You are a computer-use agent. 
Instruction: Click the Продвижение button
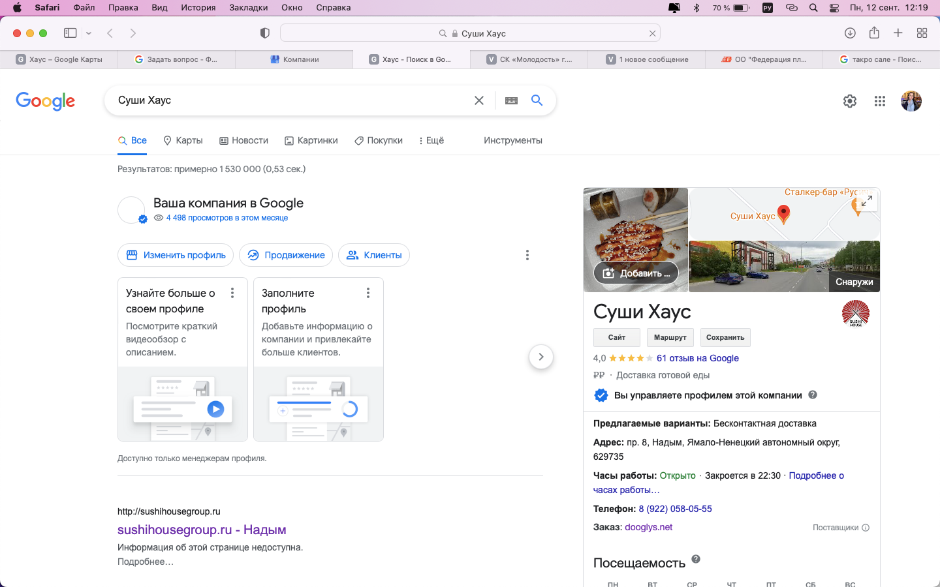(x=286, y=255)
